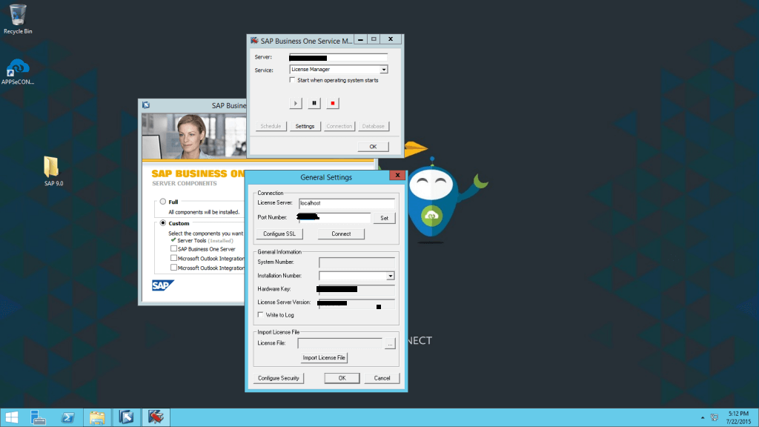
Task: Click the network icon in the system tray
Action: (714, 417)
